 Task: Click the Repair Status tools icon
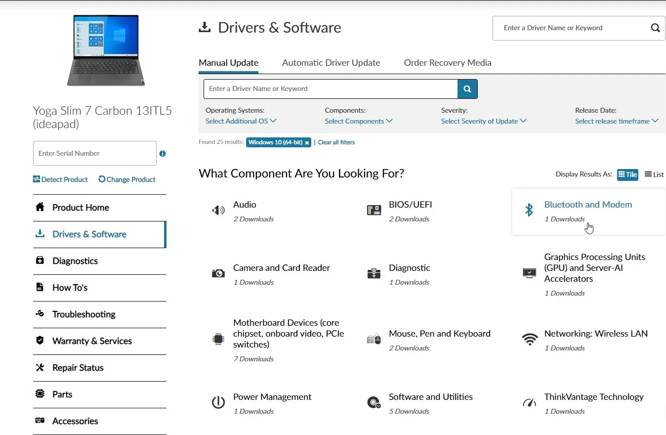click(40, 367)
